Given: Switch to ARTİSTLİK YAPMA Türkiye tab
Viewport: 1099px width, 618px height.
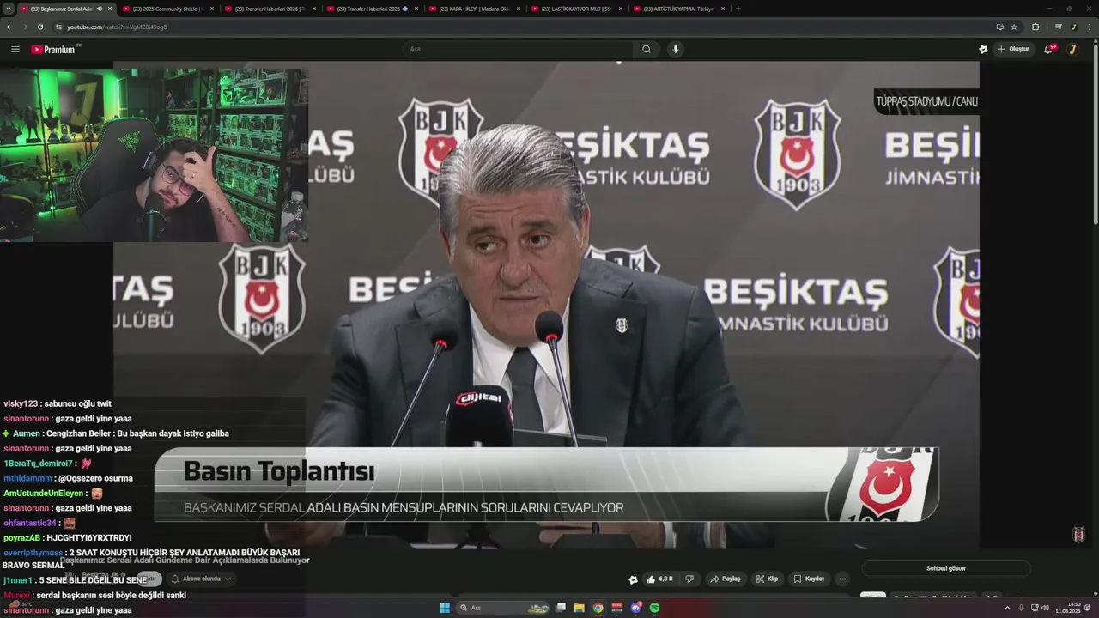Looking at the screenshot, I should 678,9.
